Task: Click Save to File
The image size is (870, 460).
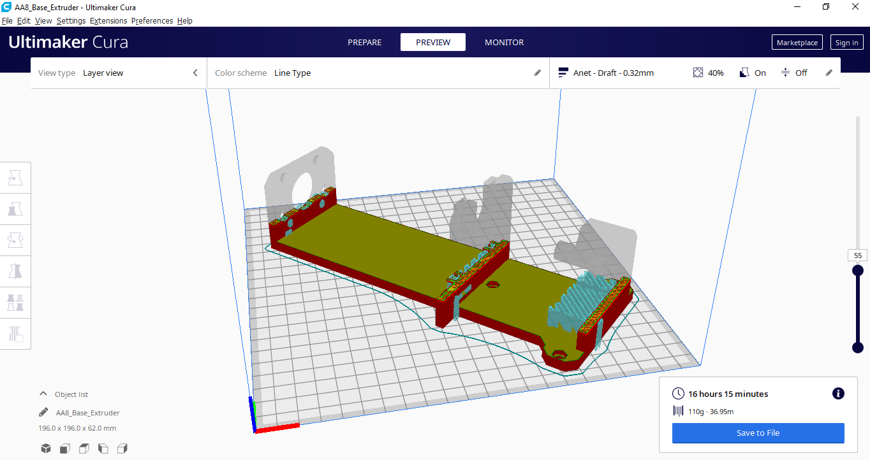Action: (x=758, y=433)
